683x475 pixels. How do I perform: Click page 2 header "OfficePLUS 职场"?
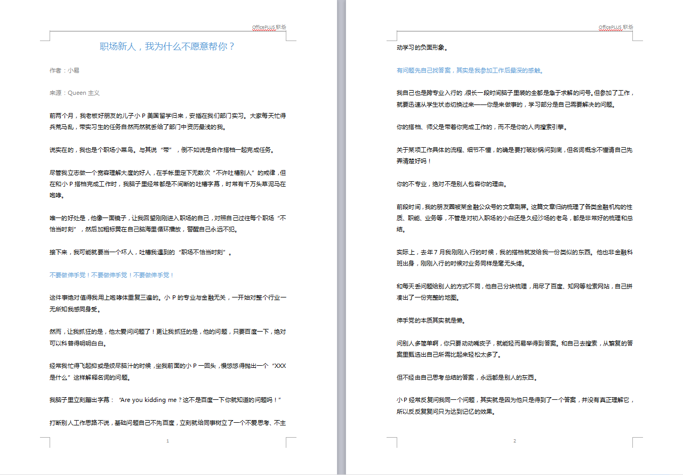616,27
